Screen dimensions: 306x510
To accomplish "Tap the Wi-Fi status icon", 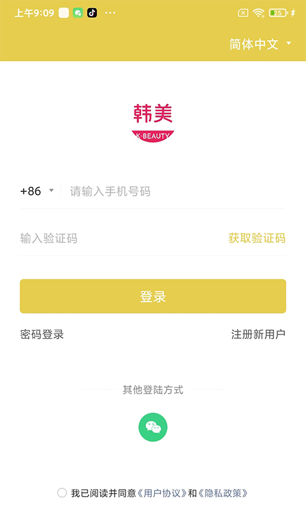I will point(259,13).
